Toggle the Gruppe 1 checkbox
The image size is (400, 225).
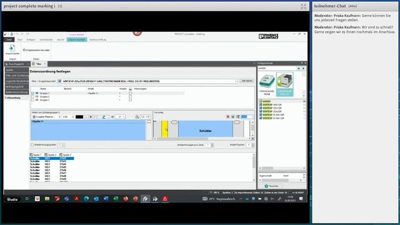point(32,93)
